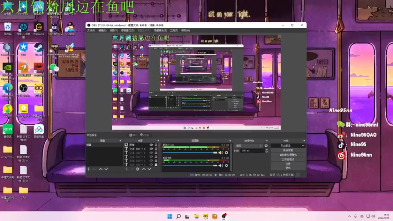Move scene up in the Scenes panel
The image size is (393, 221).
(x=101, y=169)
